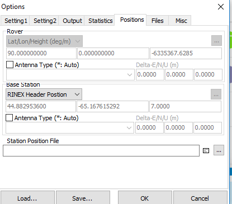Go to the Misc tab
This screenshot has width=232, height=204.
coord(181,21)
